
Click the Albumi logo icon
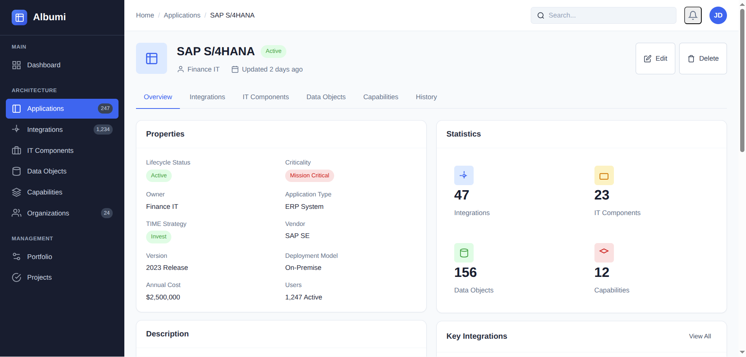pyautogui.click(x=19, y=17)
